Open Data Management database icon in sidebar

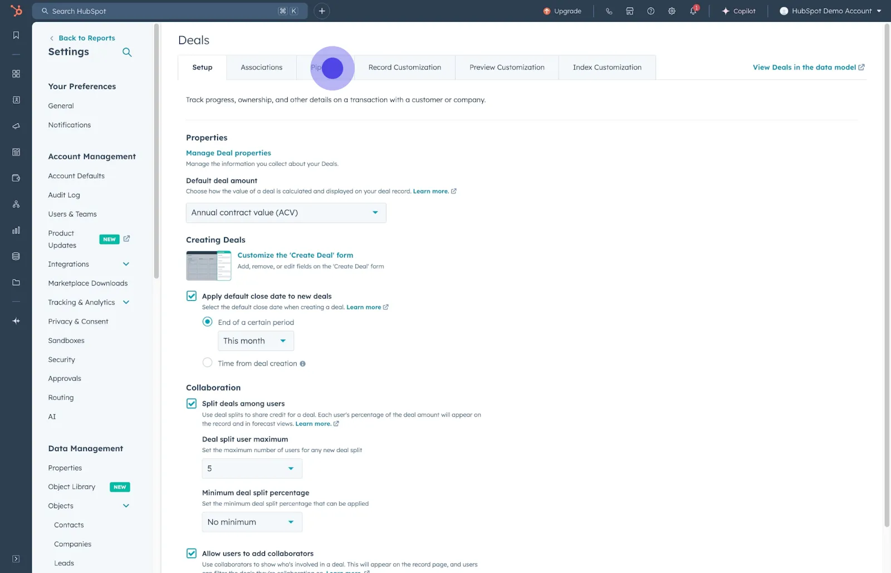click(16, 256)
